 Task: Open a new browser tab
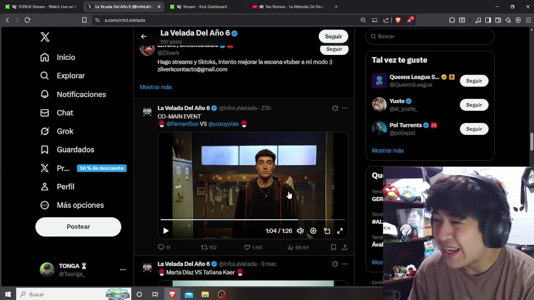(336, 7)
